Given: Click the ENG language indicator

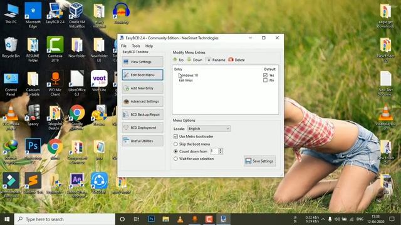Looking at the screenshot, I should tap(360, 219).
